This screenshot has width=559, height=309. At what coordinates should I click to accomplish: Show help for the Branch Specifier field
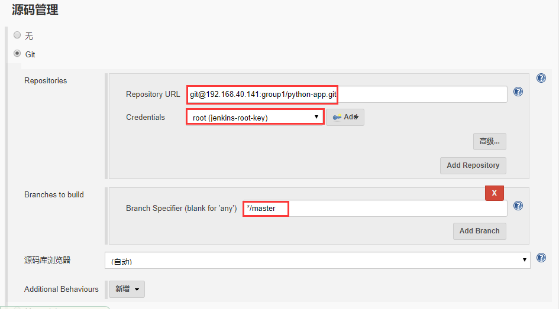tap(518, 206)
